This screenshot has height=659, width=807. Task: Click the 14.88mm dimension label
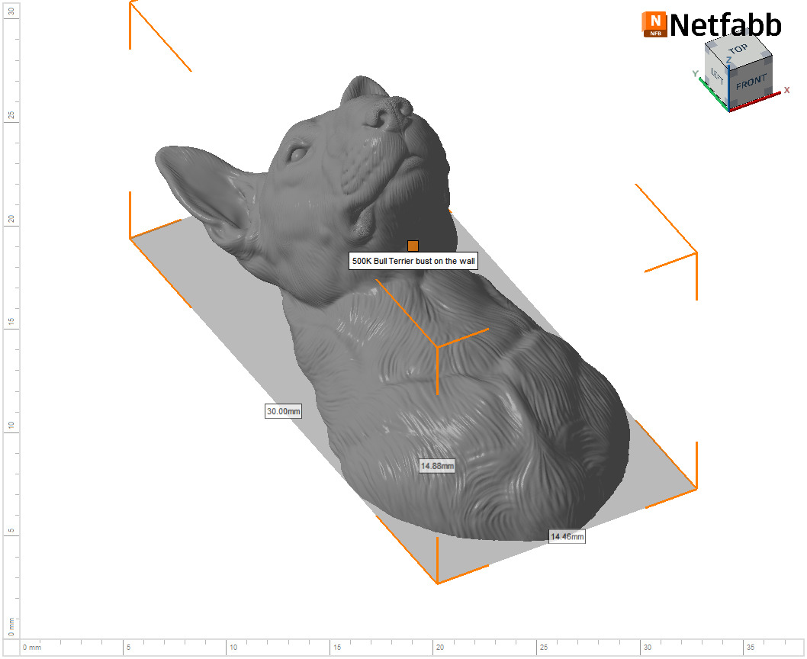point(437,467)
